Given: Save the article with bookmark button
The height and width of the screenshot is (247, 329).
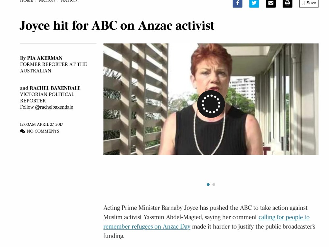Looking at the screenshot, I should [309, 3].
